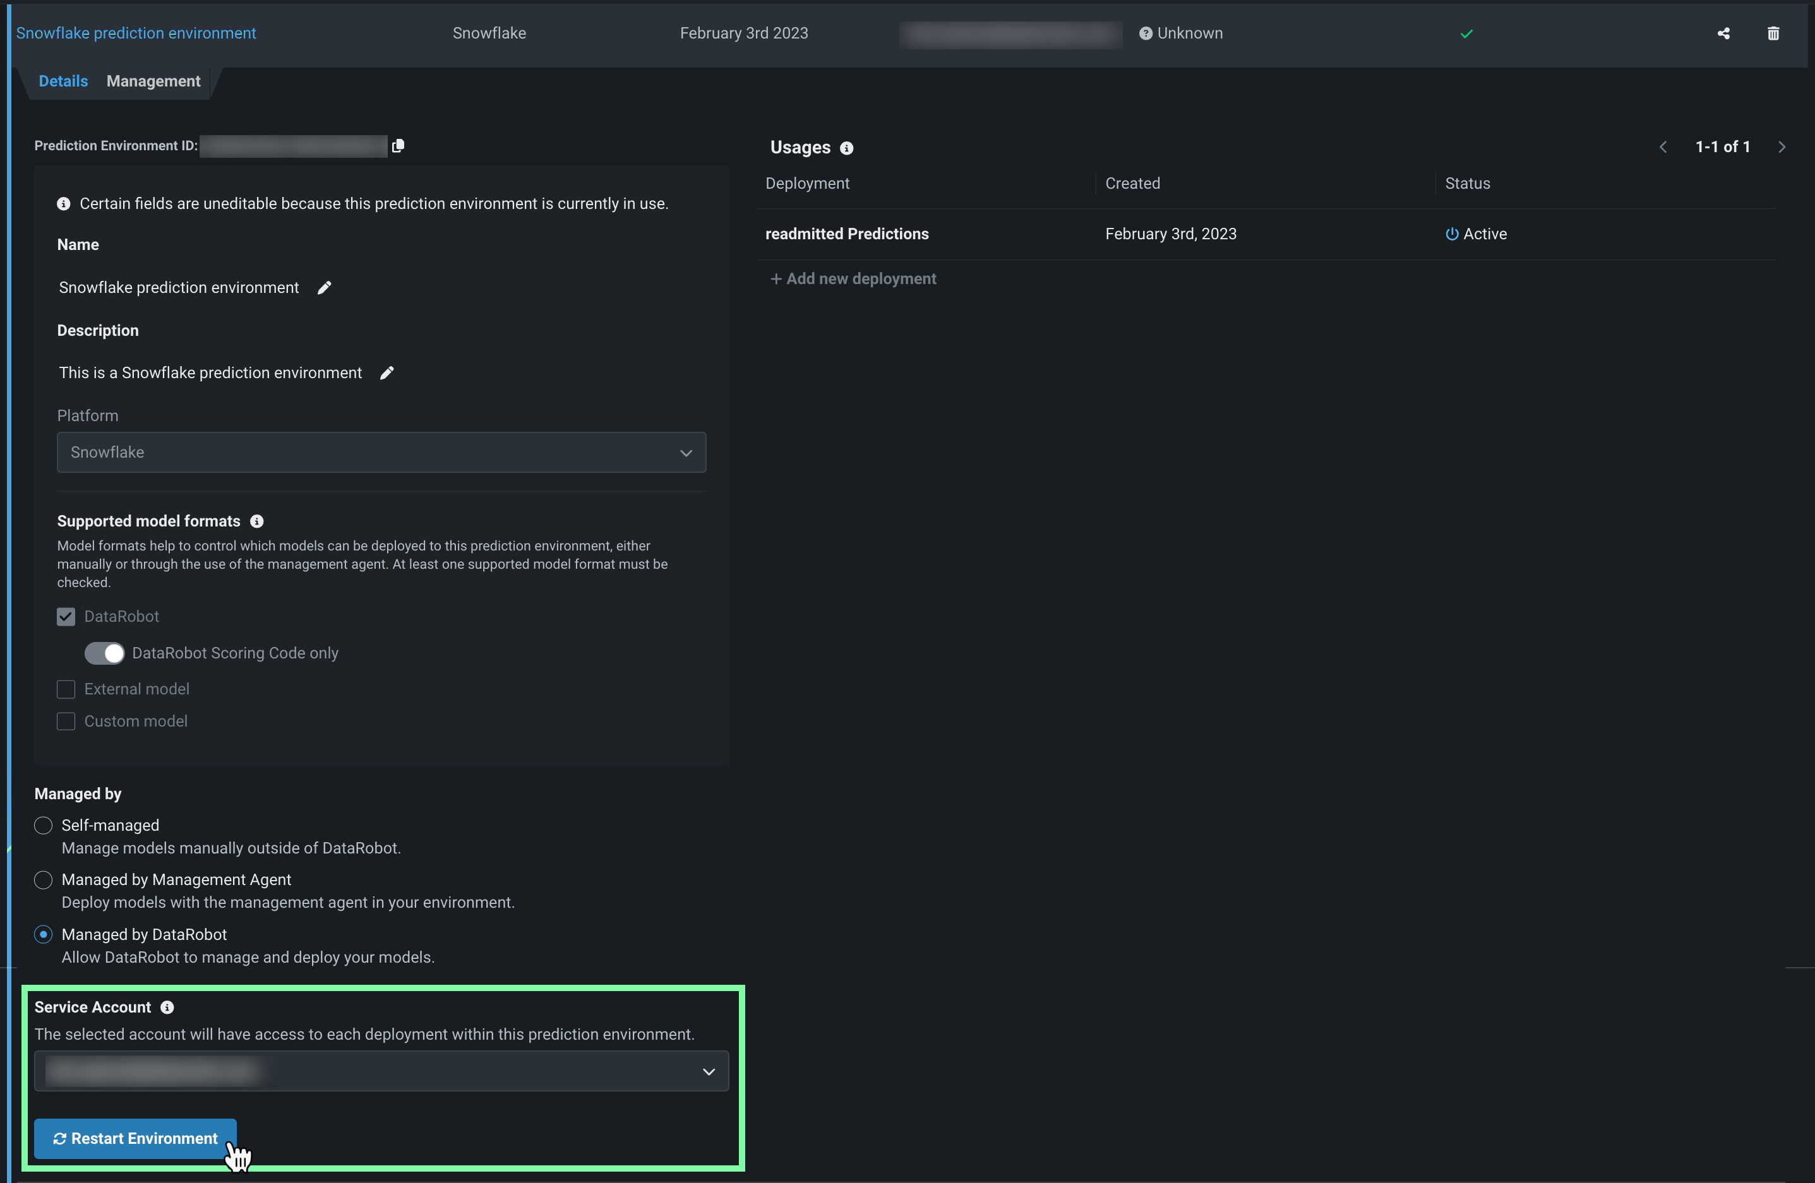Edit the description with pencil icon

[386, 372]
